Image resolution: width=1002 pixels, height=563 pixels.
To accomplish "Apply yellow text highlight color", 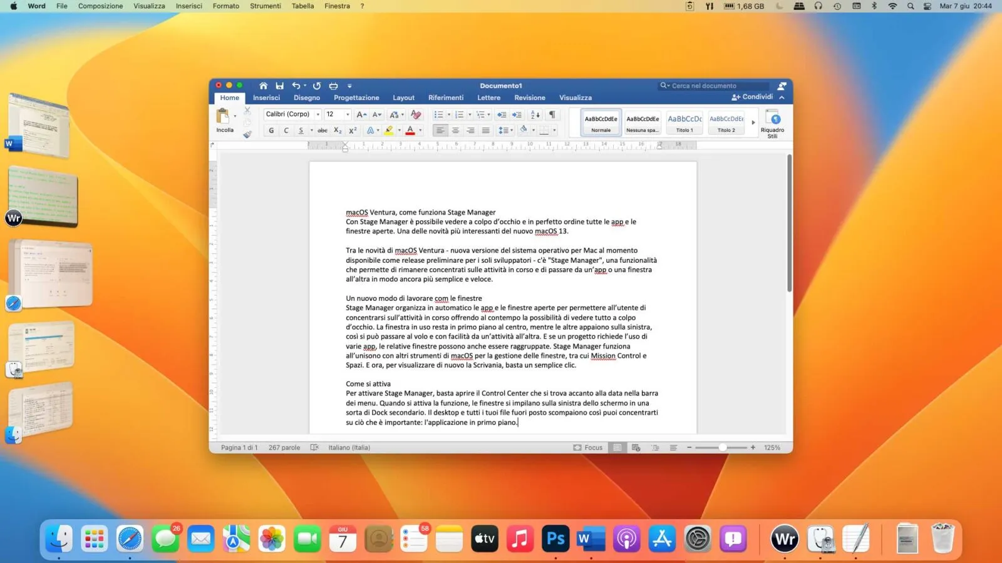I will 388,130.
